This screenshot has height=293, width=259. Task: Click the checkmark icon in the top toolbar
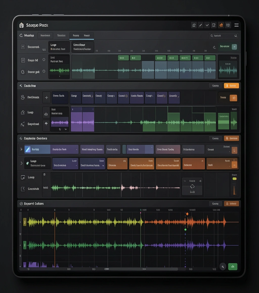coord(207,25)
